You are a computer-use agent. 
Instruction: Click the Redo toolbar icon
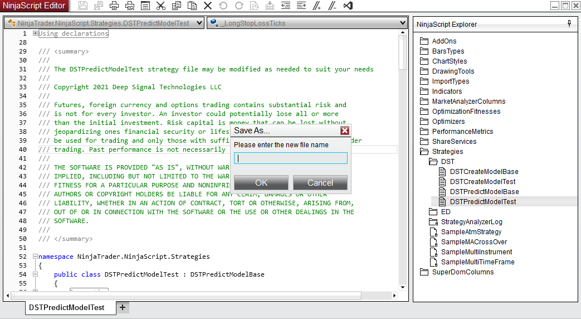click(x=239, y=6)
